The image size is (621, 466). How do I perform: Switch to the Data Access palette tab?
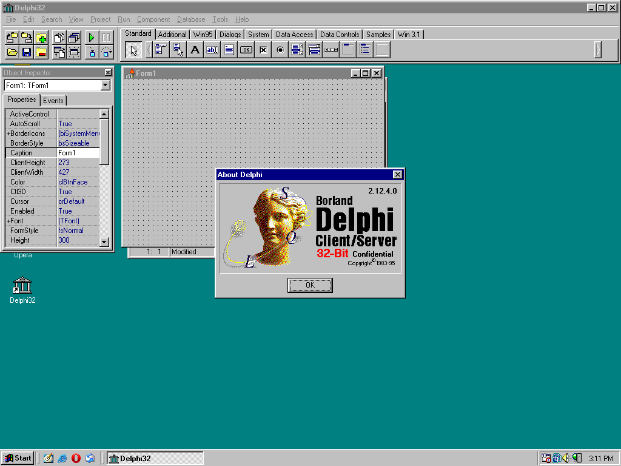point(294,35)
